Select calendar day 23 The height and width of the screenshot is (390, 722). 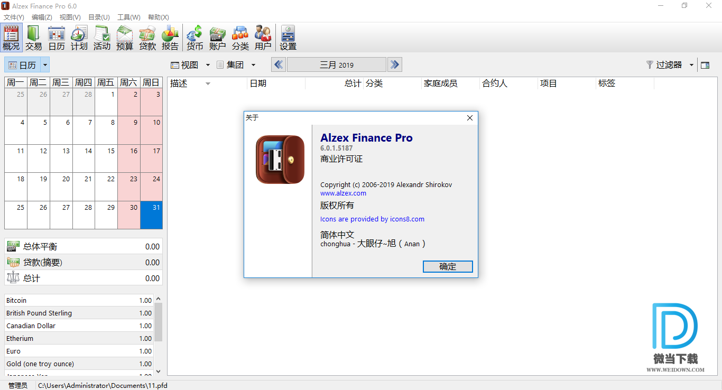tap(129, 187)
